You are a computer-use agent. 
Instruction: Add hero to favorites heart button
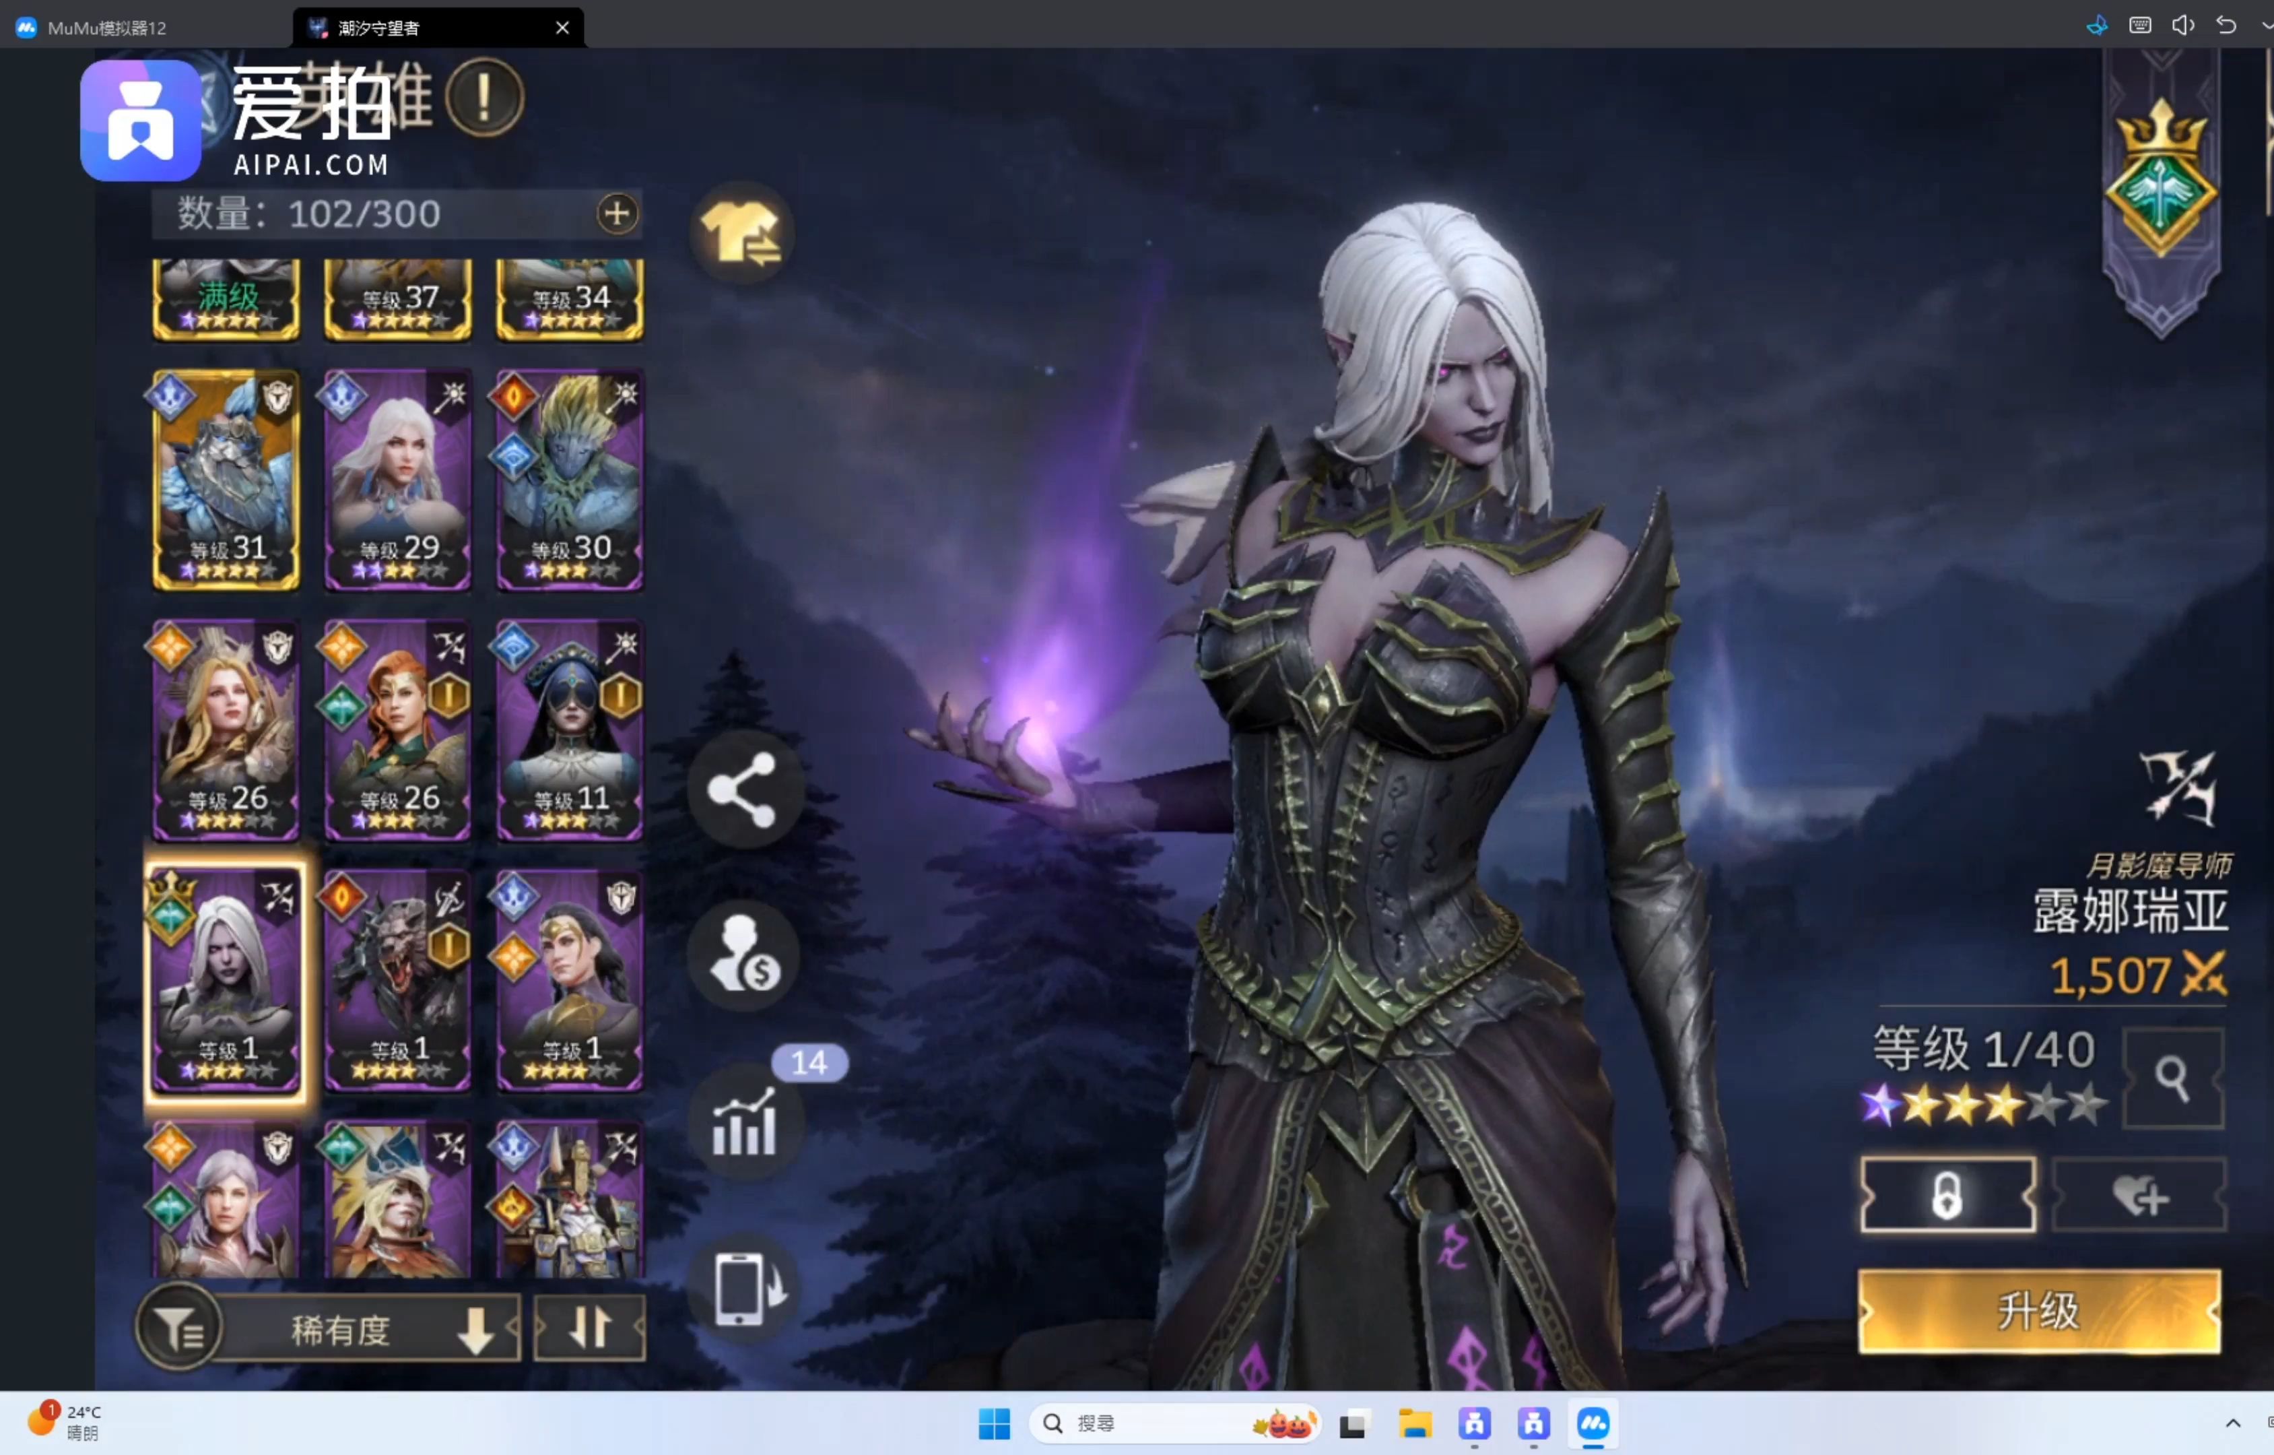tap(2139, 1195)
